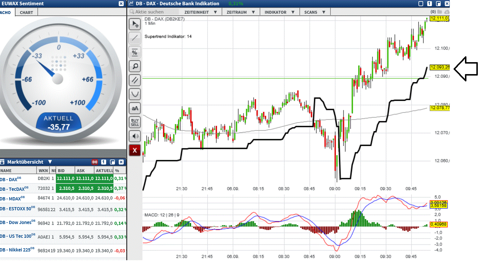Toggle the push update broadcast icon in Marktübersicht
Image resolution: width=479 pixels, height=271 pixels.
(x=95, y=162)
